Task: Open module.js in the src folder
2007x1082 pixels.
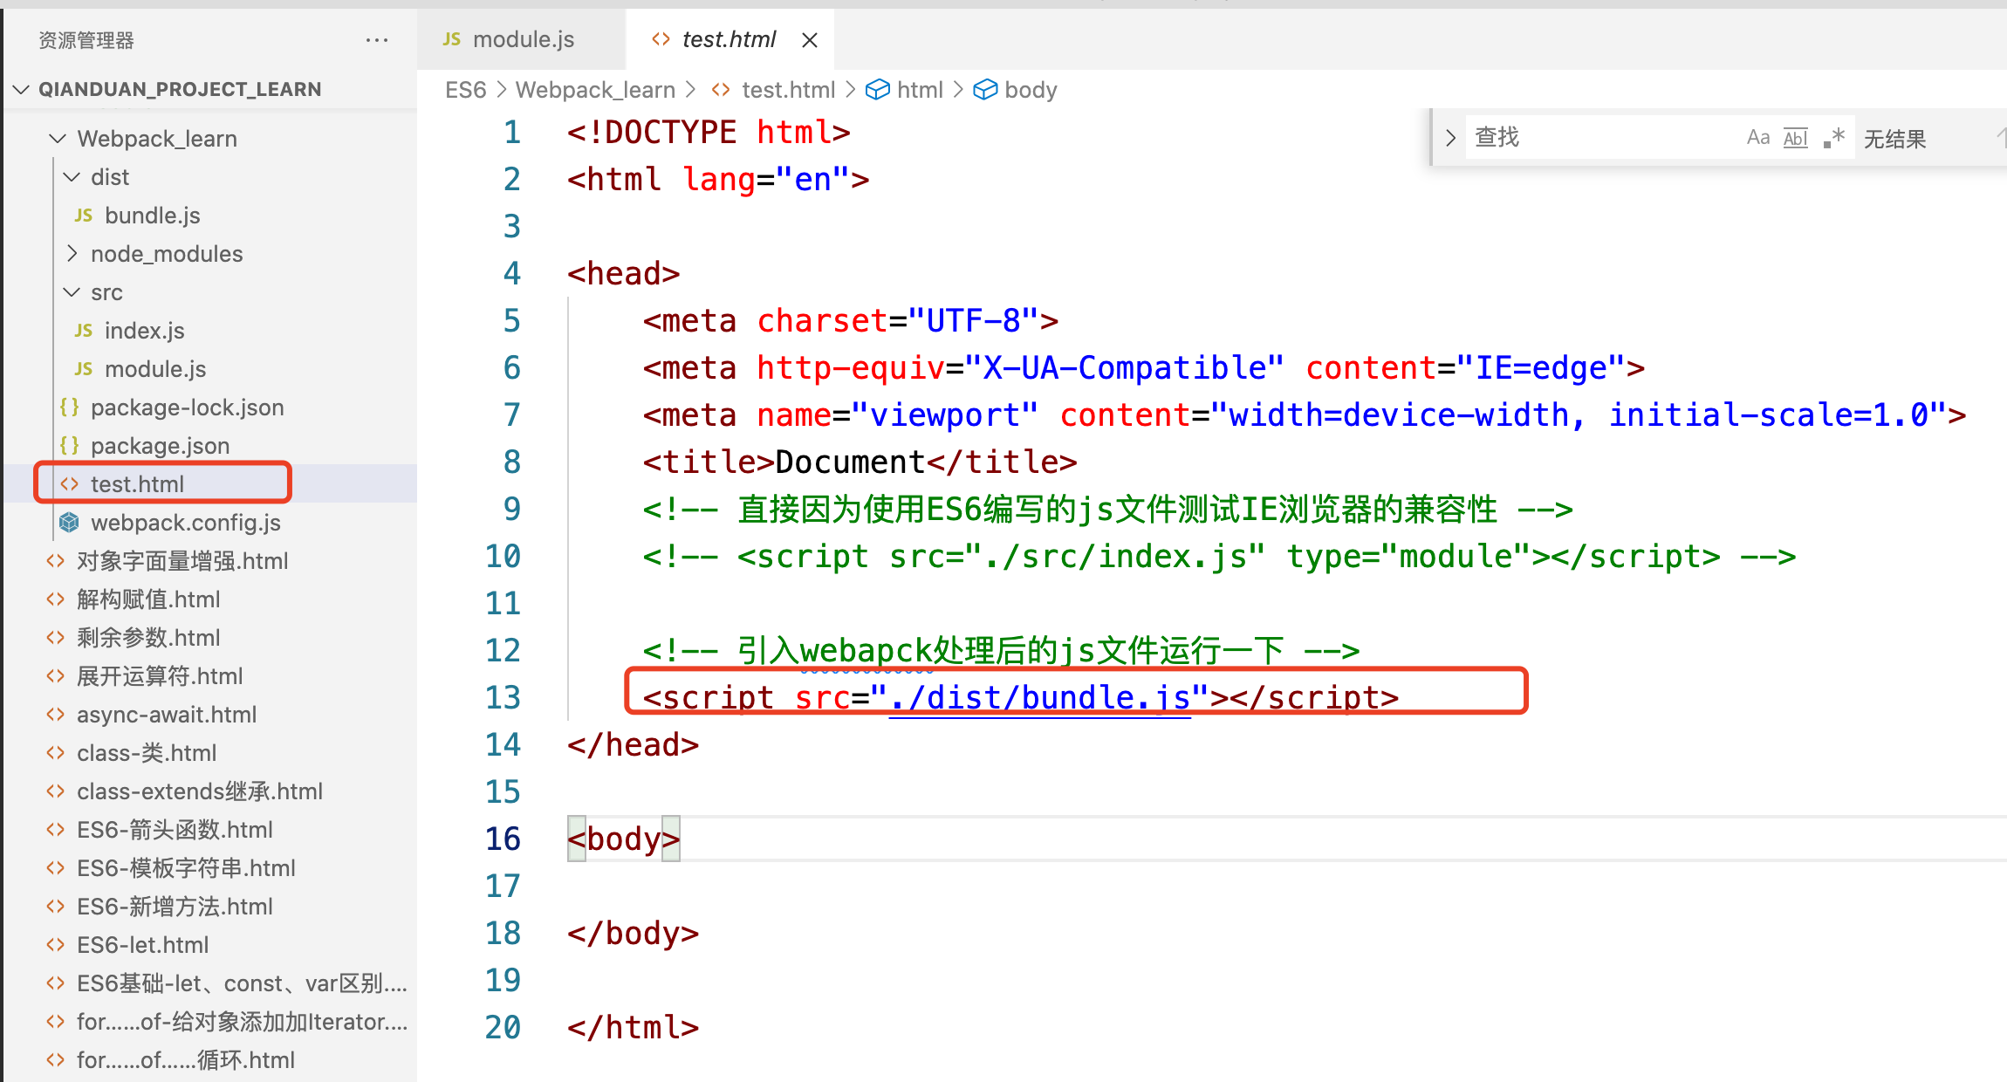Action: [x=155, y=369]
